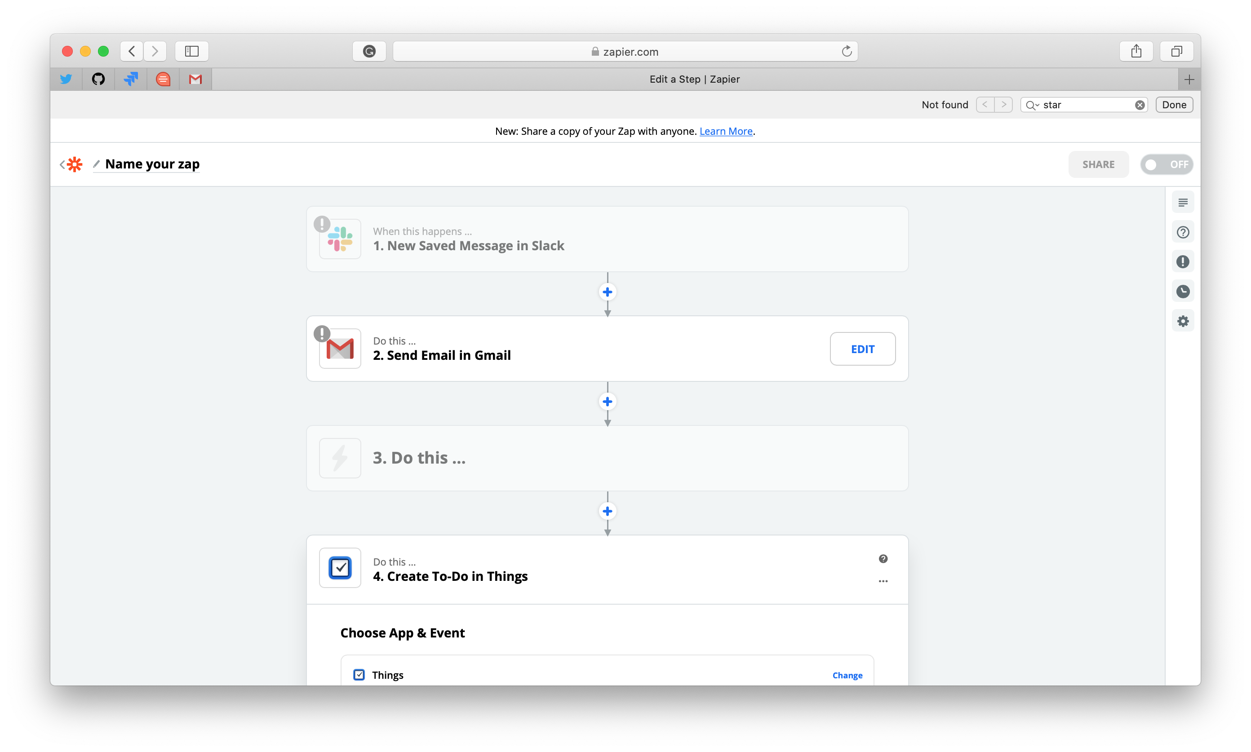Screen dimensions: 1251x752
Task: Click help icon on Things step
Action: 883,558
